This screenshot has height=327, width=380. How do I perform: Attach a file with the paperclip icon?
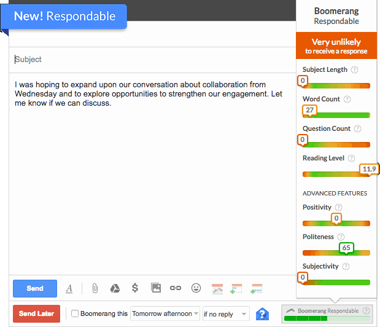click(95, 288)
